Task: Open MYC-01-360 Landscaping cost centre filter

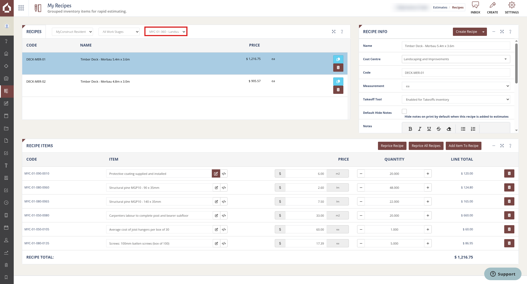Action: coord(166,32)
